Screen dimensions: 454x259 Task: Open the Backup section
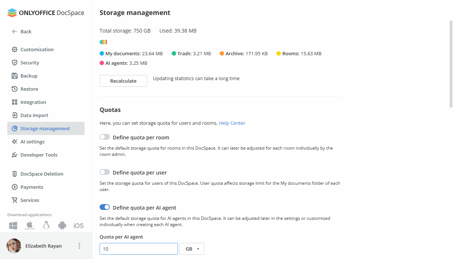(x=29, y=75)
